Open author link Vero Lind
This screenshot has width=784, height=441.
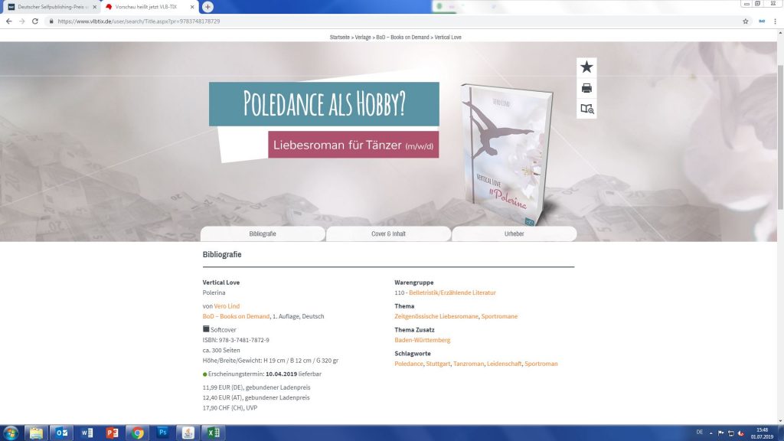click(x=227, y=306)
